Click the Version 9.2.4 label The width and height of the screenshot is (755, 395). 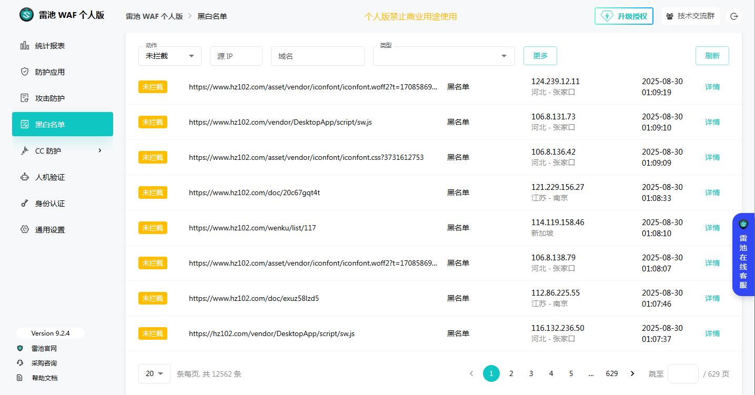(x=51, y=333)
